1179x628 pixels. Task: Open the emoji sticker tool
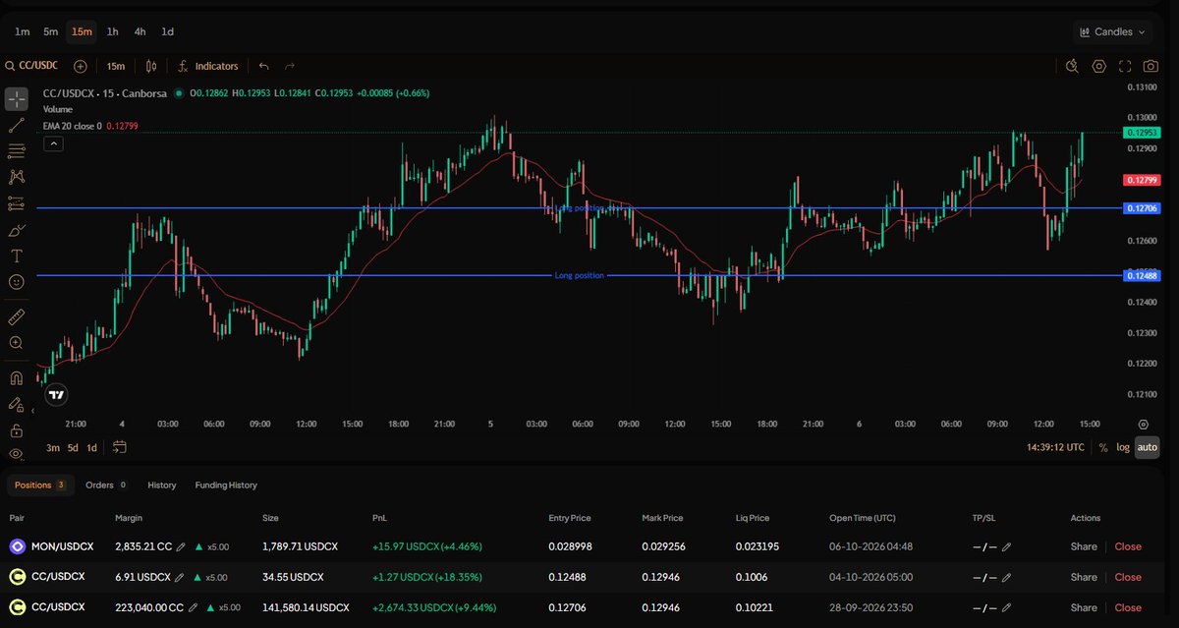click(16, 282)
